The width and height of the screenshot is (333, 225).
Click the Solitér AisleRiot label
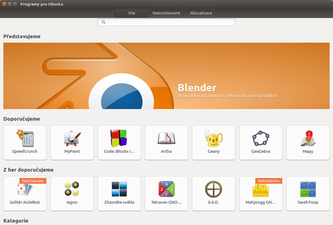pyautogui.click(x=25, y=202)
